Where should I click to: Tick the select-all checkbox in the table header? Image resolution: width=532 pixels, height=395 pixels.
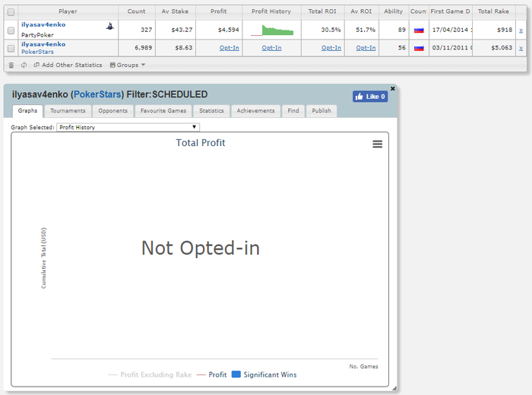point(11,12)
